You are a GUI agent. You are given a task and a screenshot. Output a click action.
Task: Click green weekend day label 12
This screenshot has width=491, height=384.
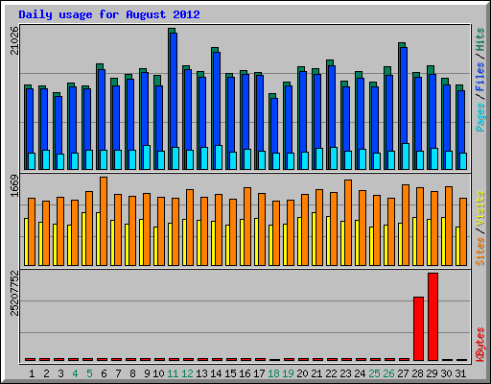pyautogui.click(x=187, y=373)
